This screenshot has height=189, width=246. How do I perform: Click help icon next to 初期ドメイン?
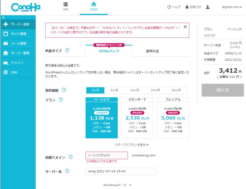(x=71, y=157)
